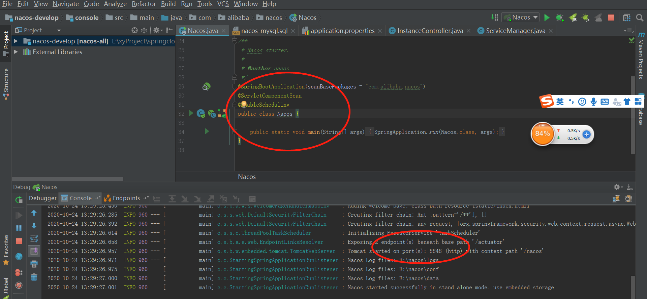Expand External Libraries tree node
The width and height of the screenshot is (647, 299).
[16, 52]
